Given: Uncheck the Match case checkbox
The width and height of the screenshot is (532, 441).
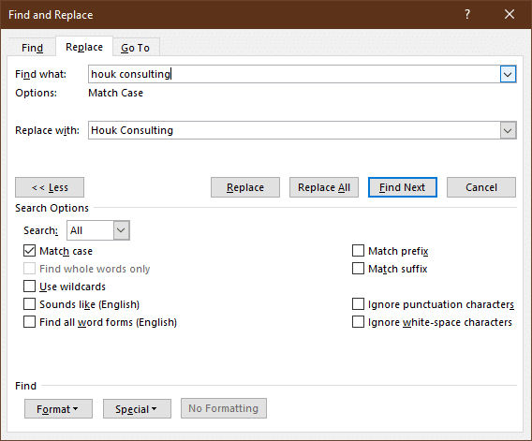Looking at the screenshot, I should [x=30, y=251].
